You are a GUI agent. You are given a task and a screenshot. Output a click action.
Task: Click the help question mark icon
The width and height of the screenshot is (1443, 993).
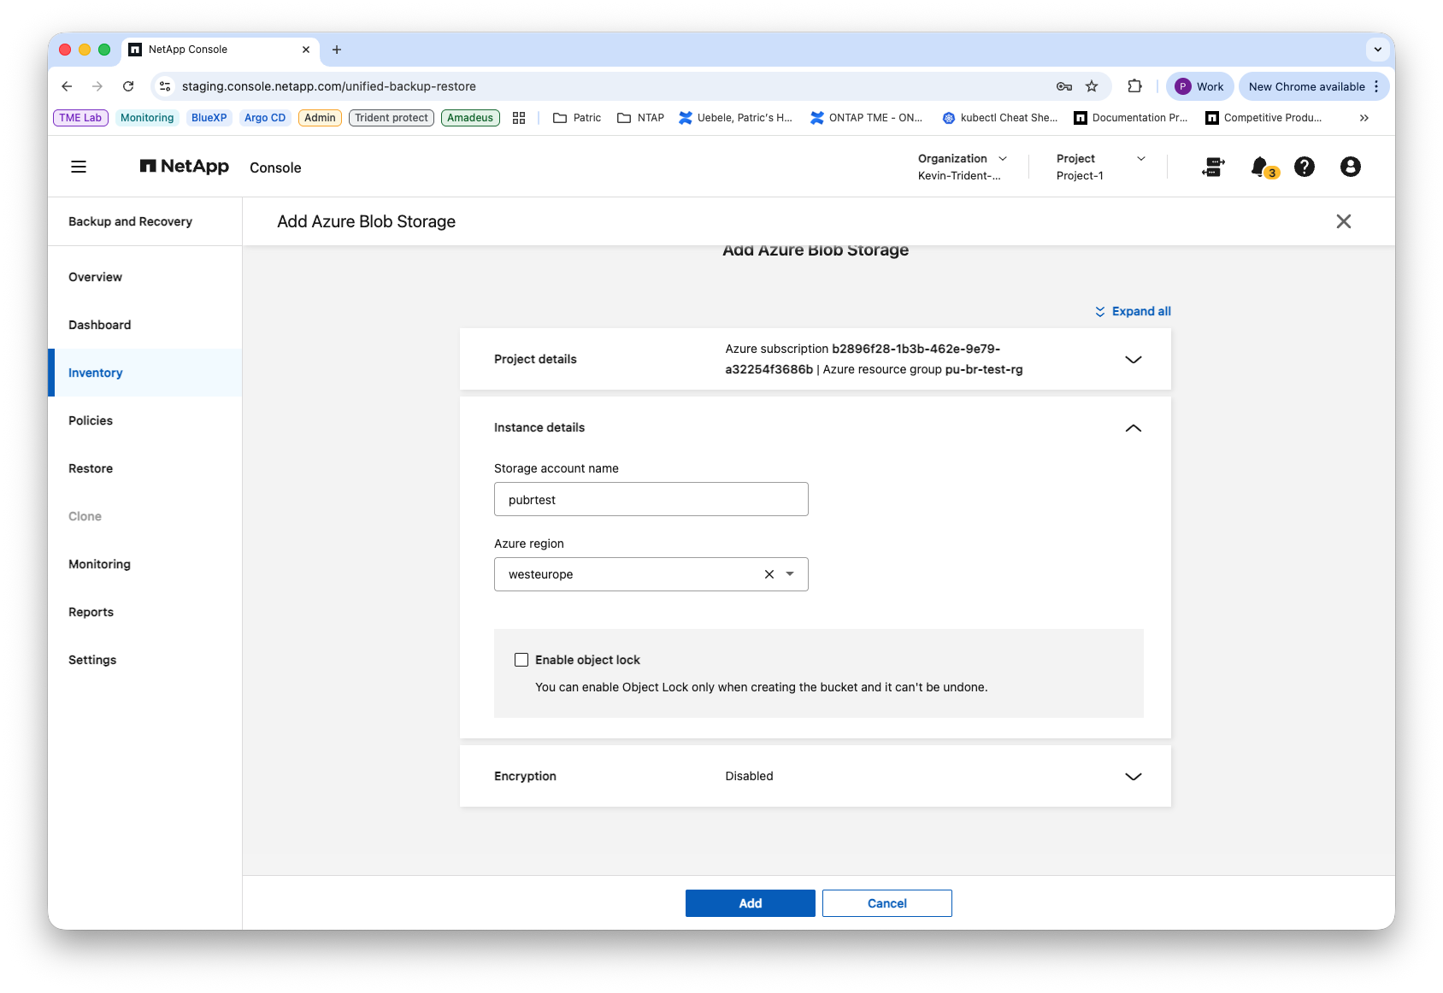pos(1305,167)
